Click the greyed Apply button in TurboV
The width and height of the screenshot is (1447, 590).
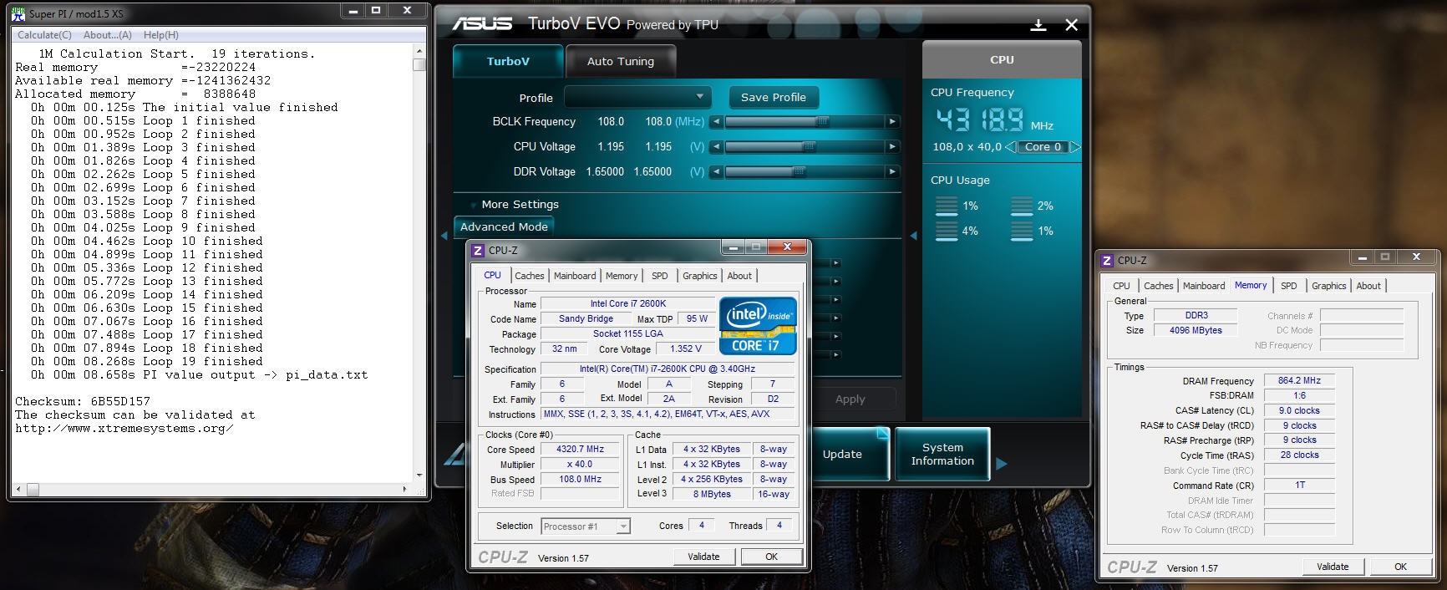click(x=850, y=399)
